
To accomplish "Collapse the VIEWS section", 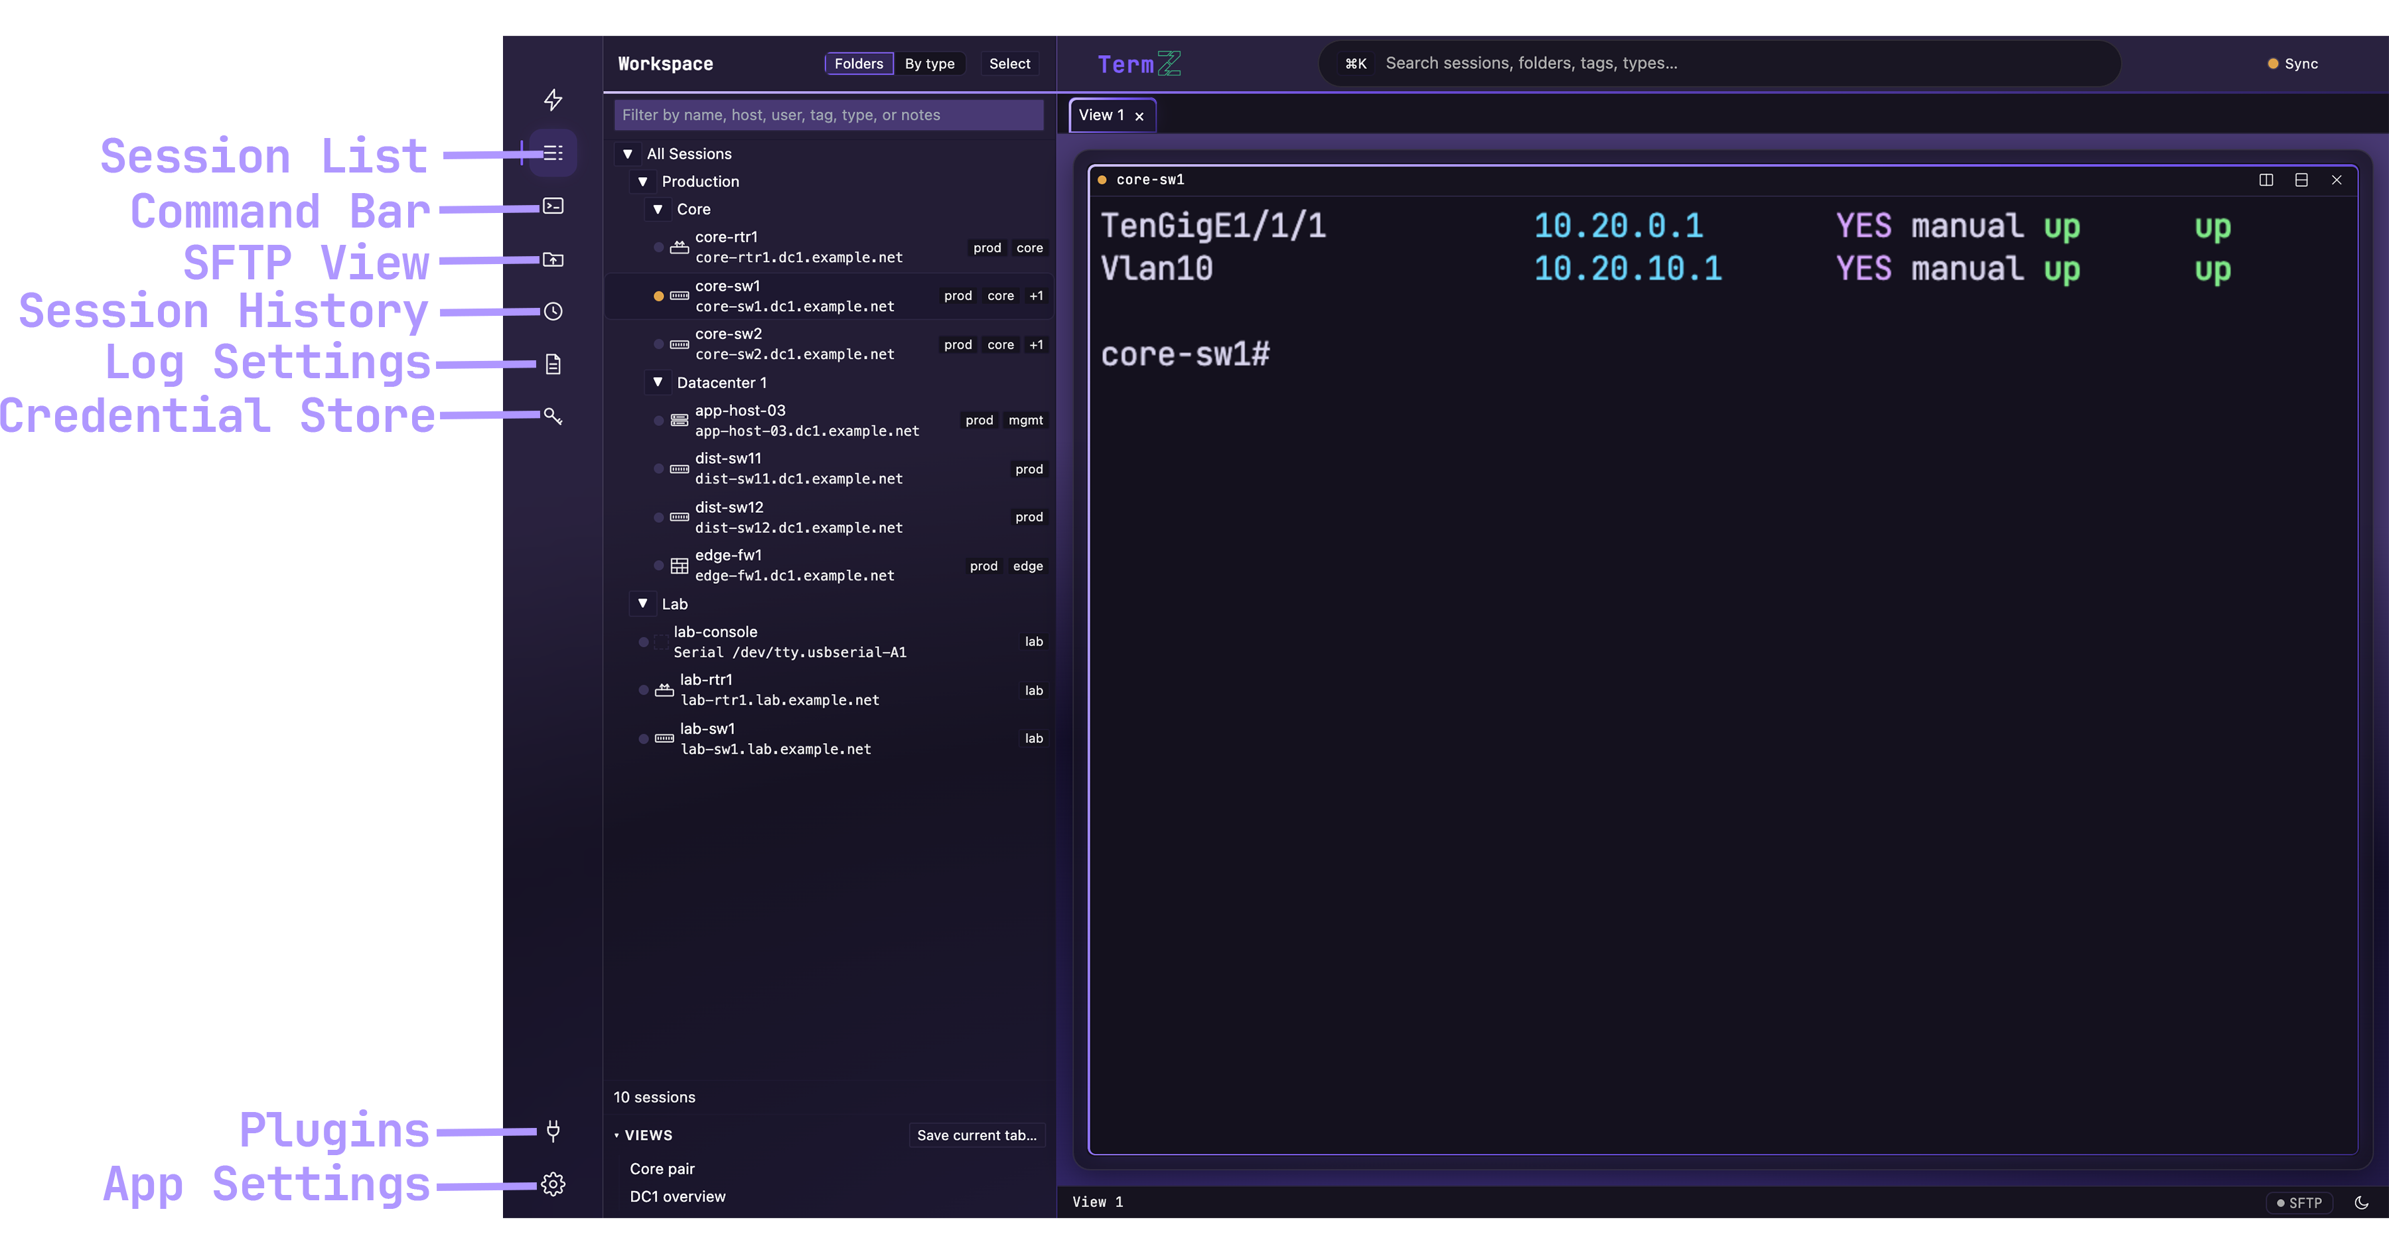I will [616, 1135].
